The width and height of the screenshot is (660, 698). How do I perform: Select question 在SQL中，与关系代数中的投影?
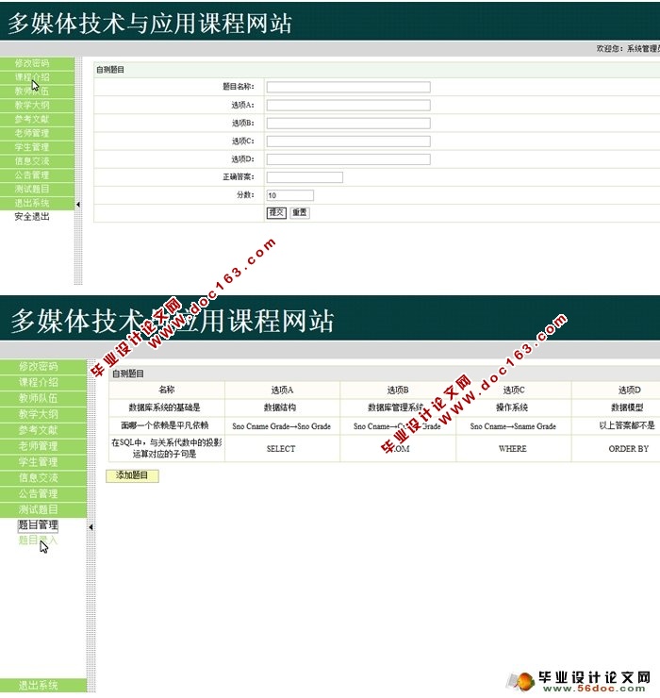[x=167, y=448]
